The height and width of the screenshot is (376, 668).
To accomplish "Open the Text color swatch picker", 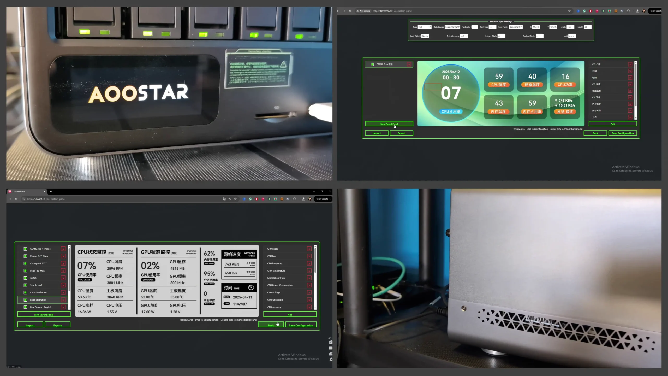I will tap(475, 27).
